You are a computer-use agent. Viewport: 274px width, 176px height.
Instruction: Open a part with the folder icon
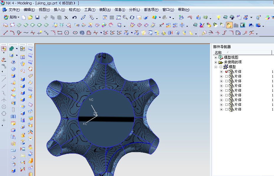(30, 17)
